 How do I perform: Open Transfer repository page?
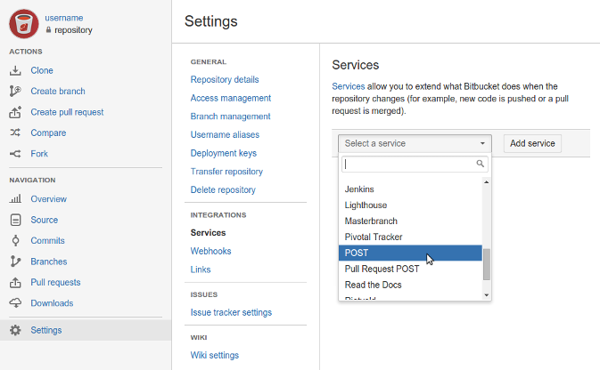point(226,172)
